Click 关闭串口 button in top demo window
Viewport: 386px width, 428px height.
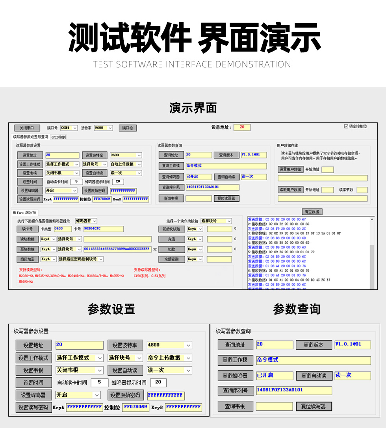pyautogui.click(x=27, y=128)
